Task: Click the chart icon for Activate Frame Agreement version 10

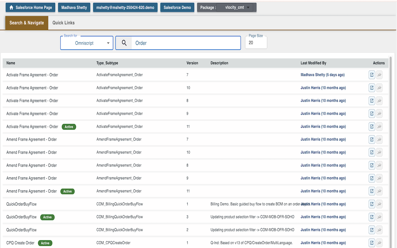Action: pyautogui.click(x=379, y=88)
